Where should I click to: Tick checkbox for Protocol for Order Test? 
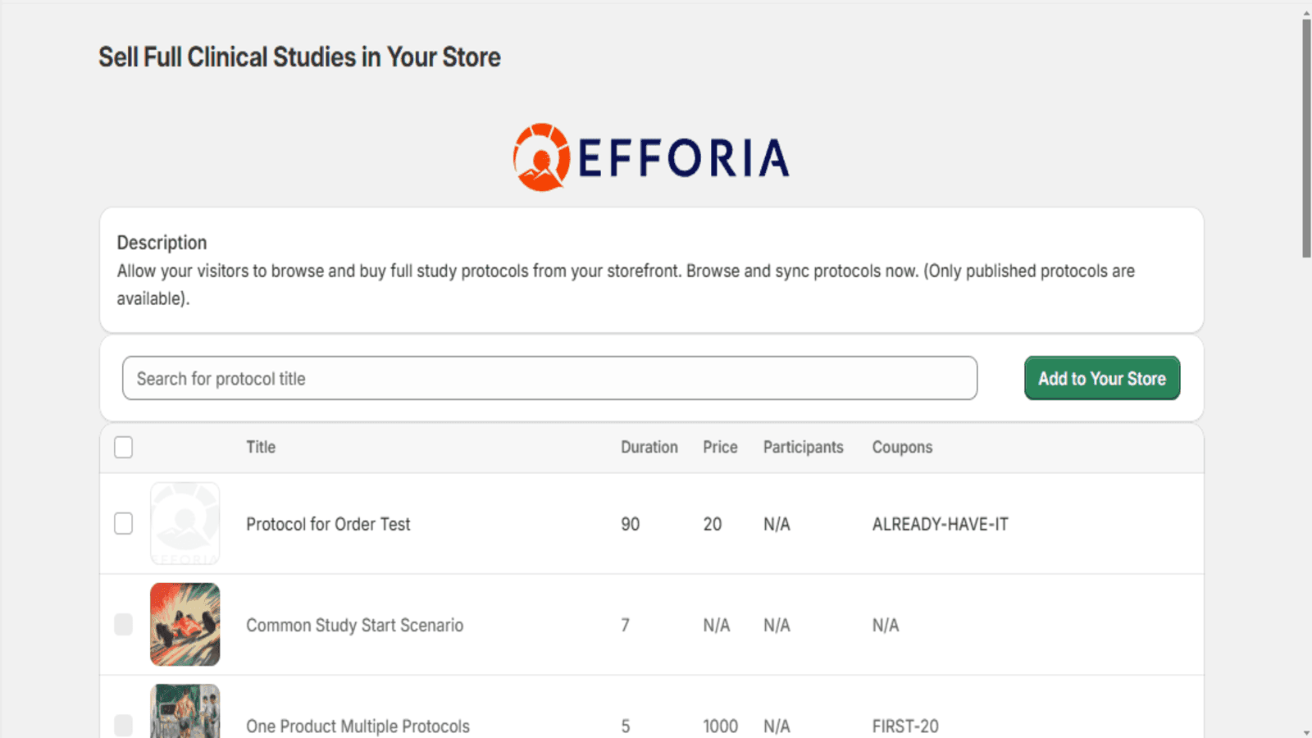coord(124,523)
